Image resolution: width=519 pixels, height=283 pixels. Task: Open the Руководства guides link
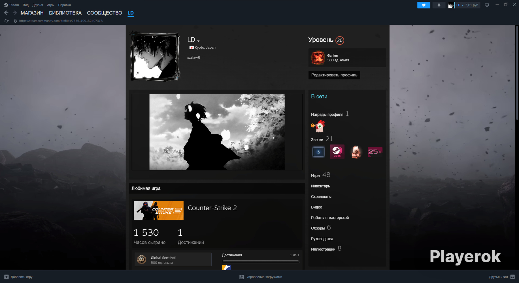(322, 239)
